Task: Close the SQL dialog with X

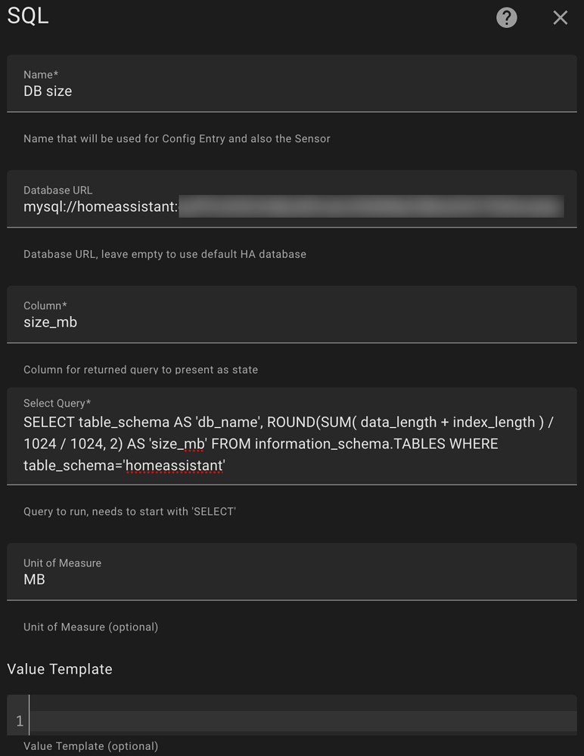Action: tap(560, 18)
